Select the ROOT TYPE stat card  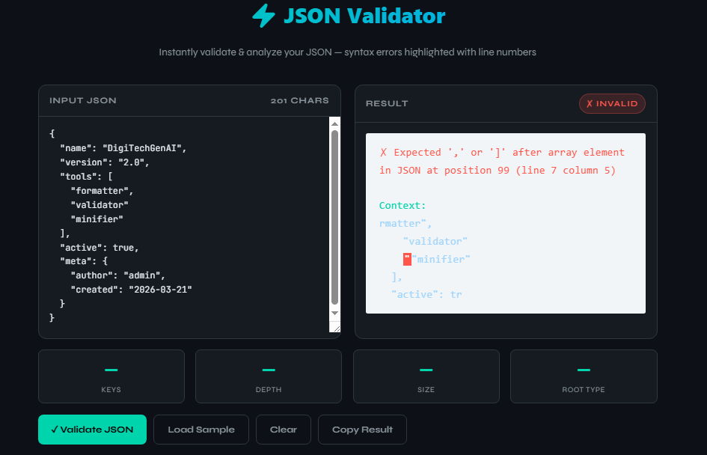coord(584,376)
